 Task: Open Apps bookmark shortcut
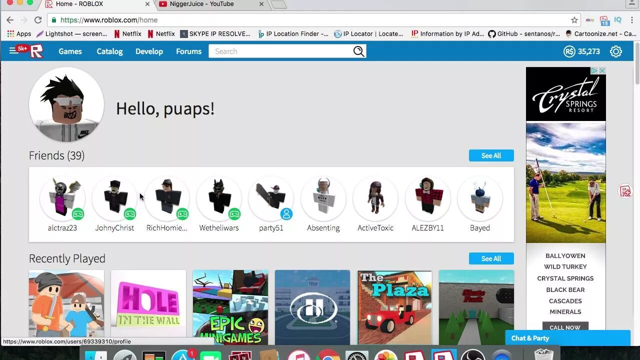pyautogui.click(x=19, y=34)
